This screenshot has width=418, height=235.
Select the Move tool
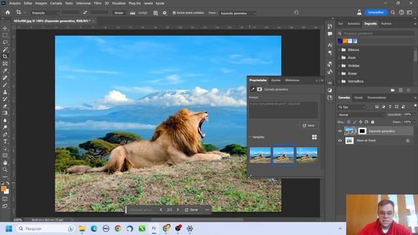pyautogui.click(x=5, y=28)
